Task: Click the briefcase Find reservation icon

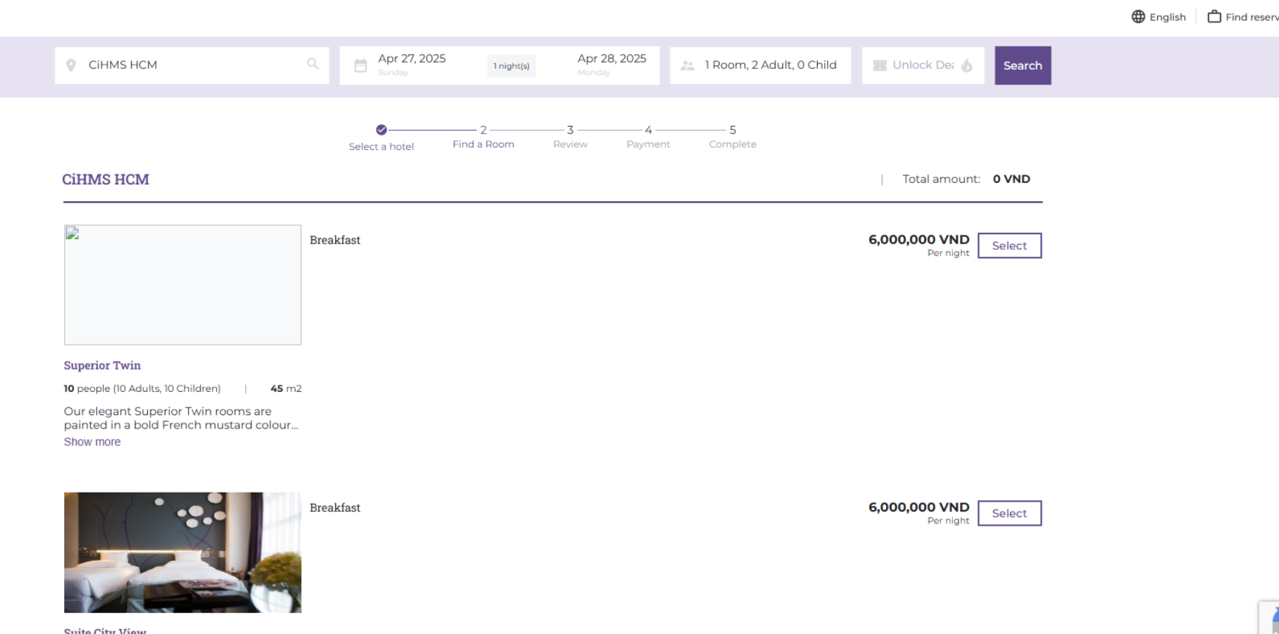Action: point(1214,17)
